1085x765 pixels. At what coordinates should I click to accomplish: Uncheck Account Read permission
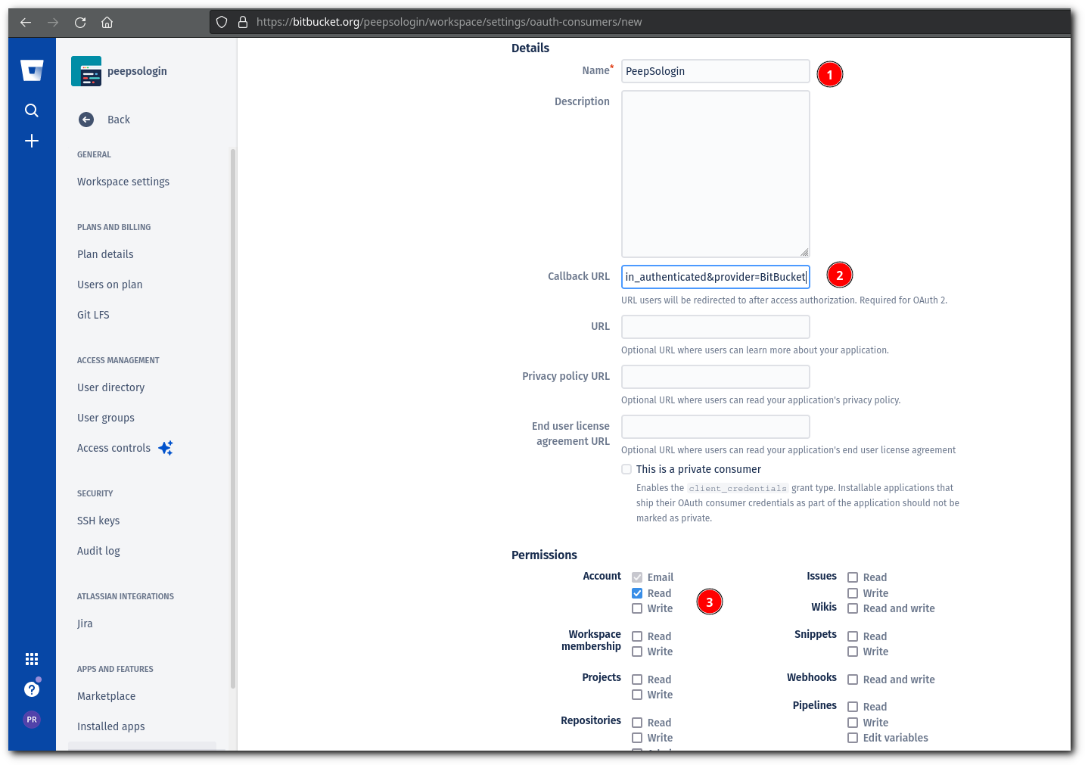click(637, 593)
